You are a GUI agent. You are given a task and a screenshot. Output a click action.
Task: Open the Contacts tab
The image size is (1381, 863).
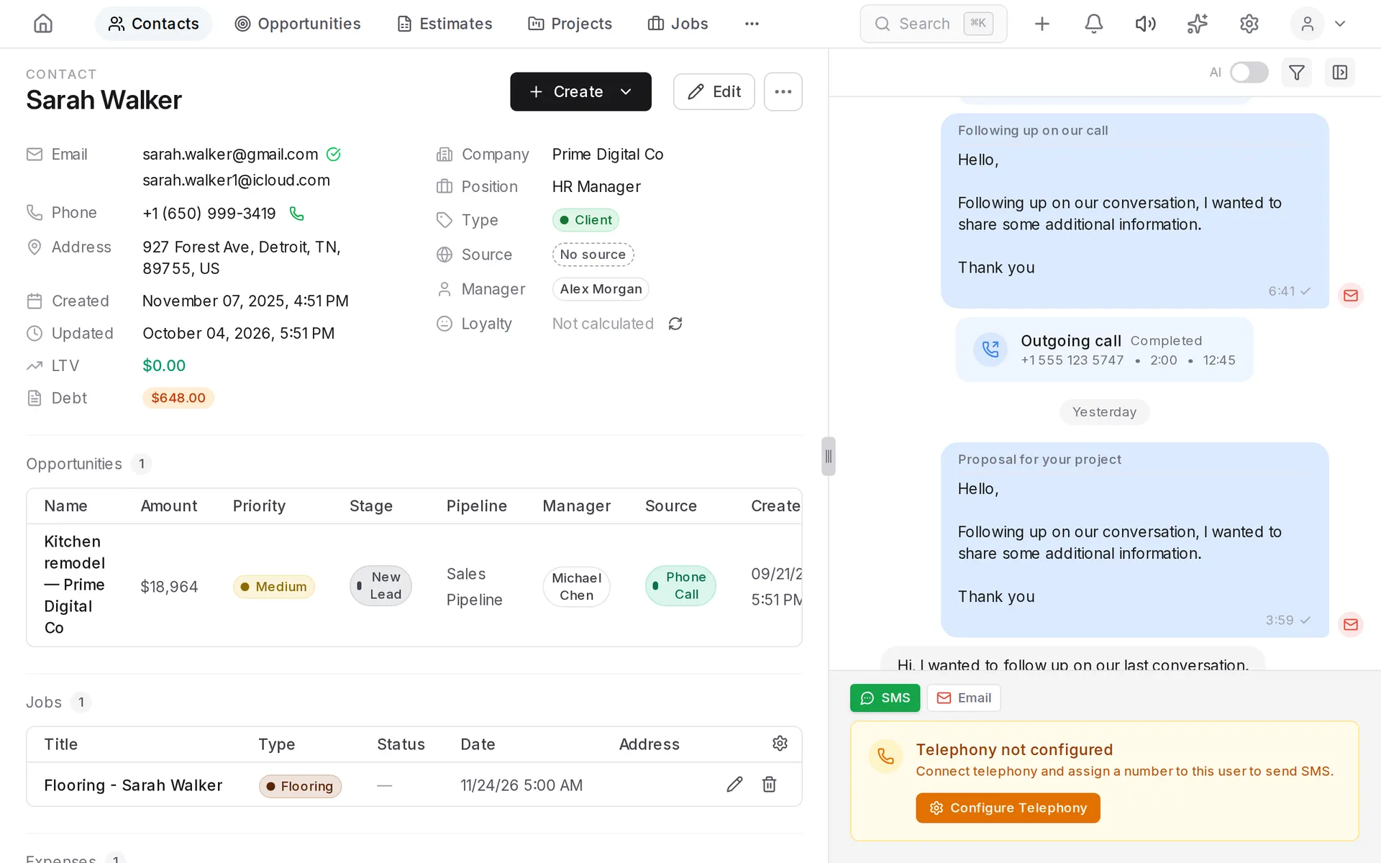(153, 24)
